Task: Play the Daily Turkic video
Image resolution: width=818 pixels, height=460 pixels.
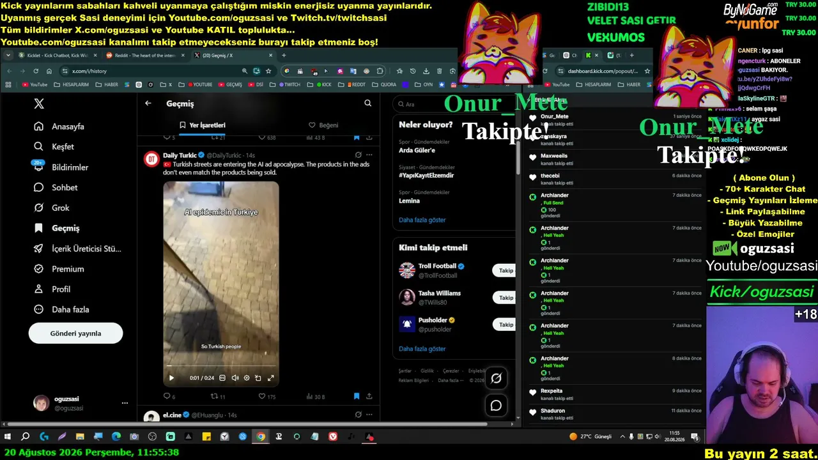Action: tap(171, 378)
